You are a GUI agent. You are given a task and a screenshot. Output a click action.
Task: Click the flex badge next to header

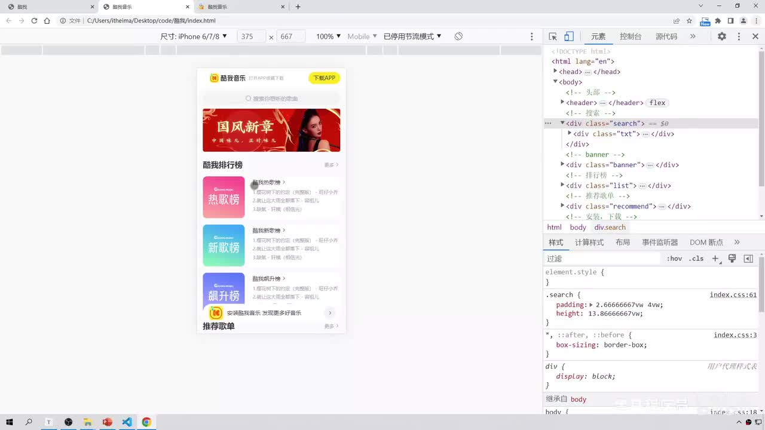[x=657, y=103]
